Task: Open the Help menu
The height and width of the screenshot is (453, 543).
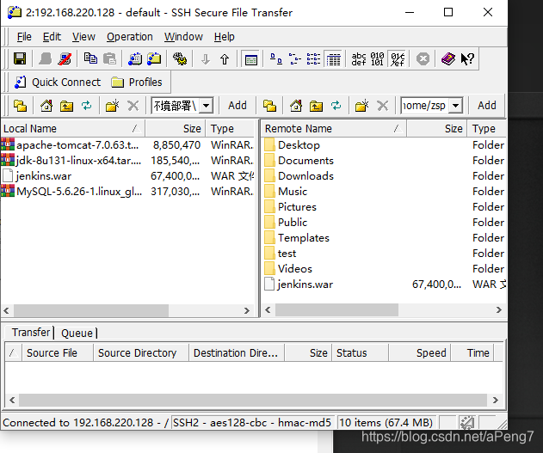Action: point(224,37)
